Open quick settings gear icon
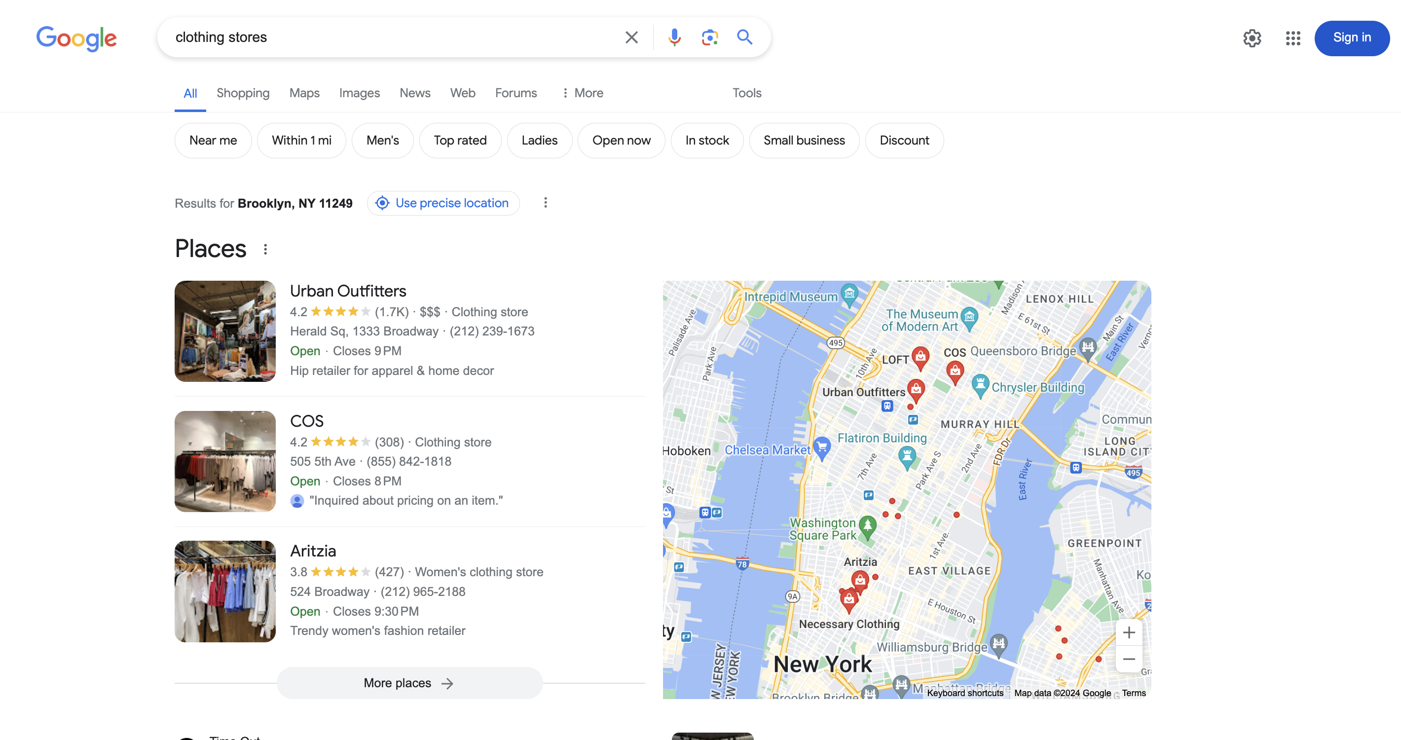Screen dimensions: 1401x740 point(1252,38)
